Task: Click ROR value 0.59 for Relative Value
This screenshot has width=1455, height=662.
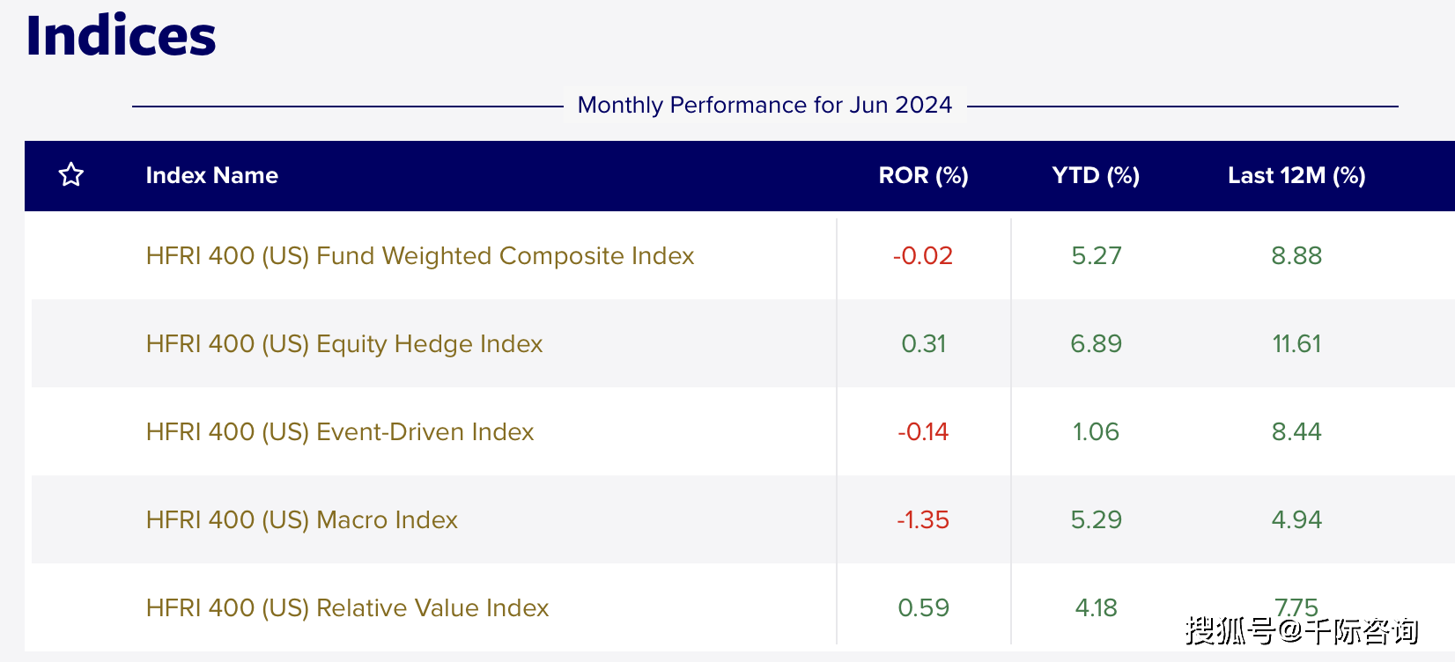Action: click(924, 607)
